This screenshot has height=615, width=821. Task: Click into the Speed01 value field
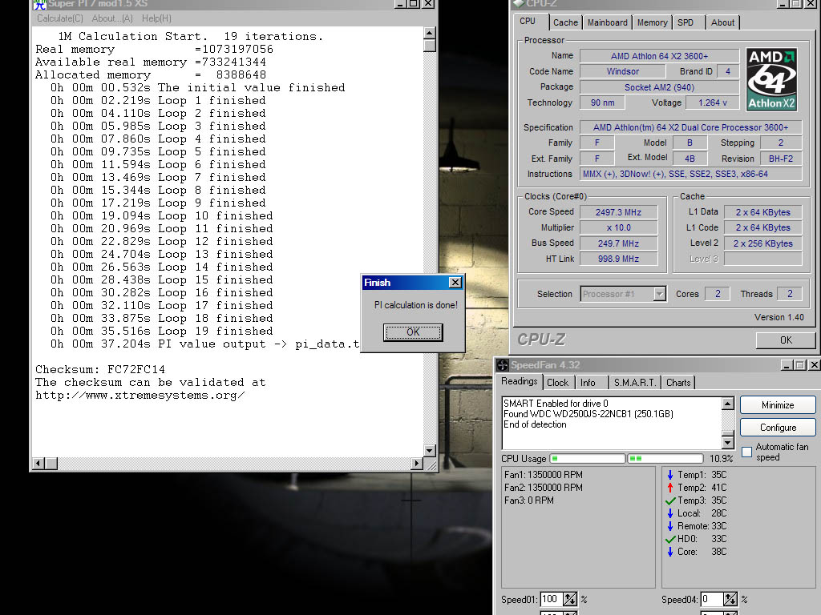pos(552,599)
